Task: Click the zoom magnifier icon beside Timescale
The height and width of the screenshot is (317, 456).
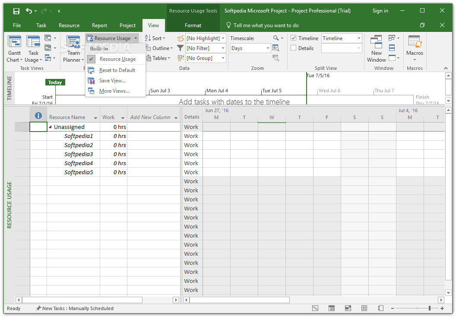Action: point(276,38)
